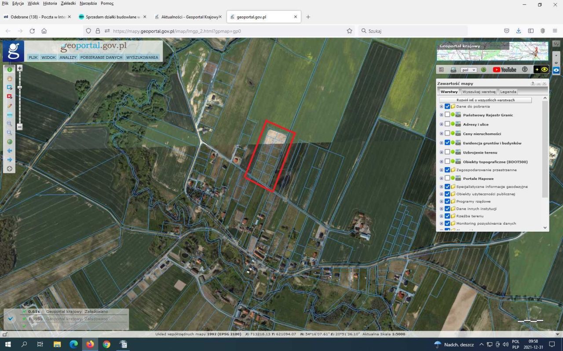Enable the Adresy i ulice layer checkbox
The width and height of the screenshot is (563, 351).
[x=447, y=124]
